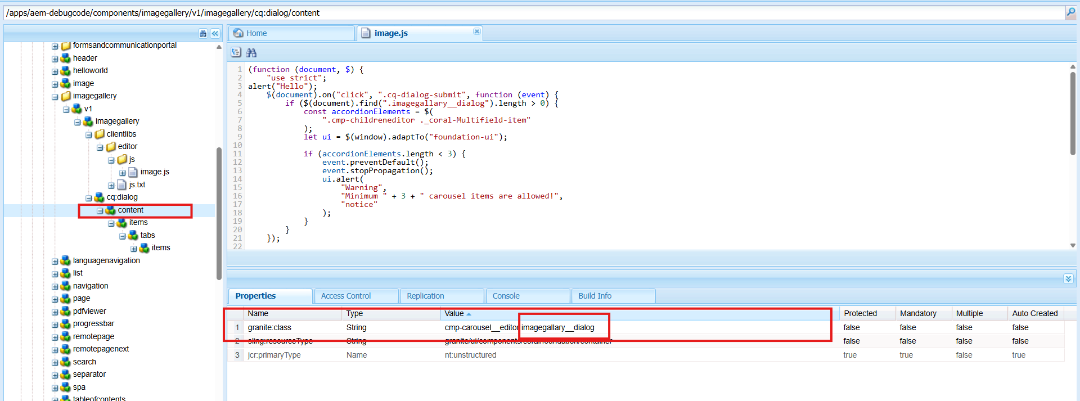Collapse the cq:dialog node
The width and height of the screenshot is (1080, 401).
89,198
